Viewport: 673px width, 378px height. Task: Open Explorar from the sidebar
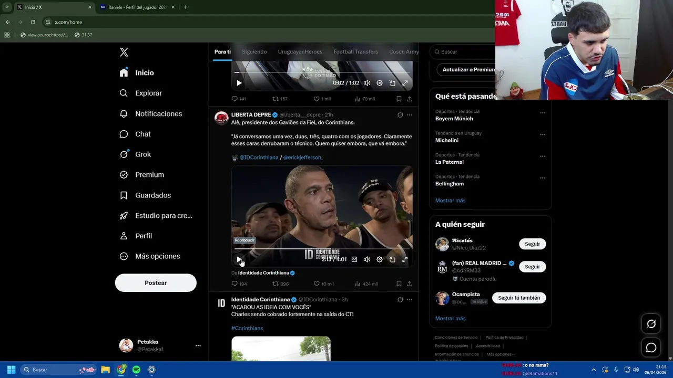(140, 93)
